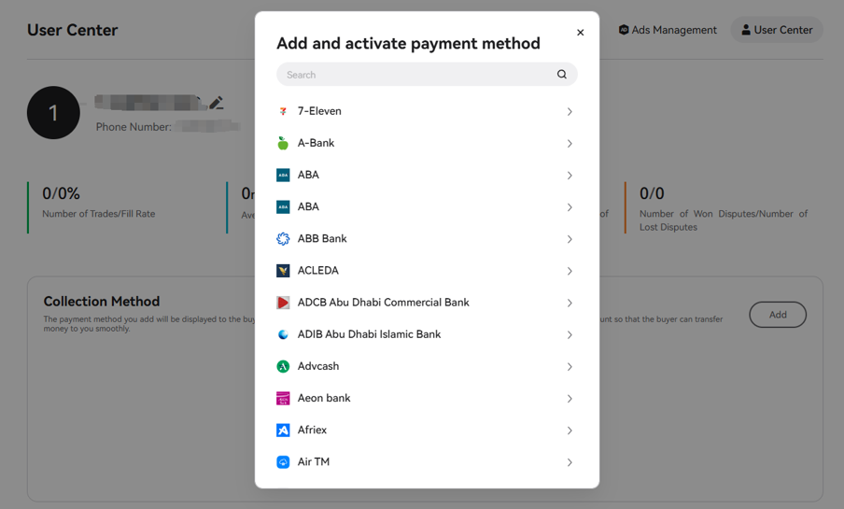Select the second ABA entry text
The width and height of the screenshot is (844, 509).
coord(308,206)
